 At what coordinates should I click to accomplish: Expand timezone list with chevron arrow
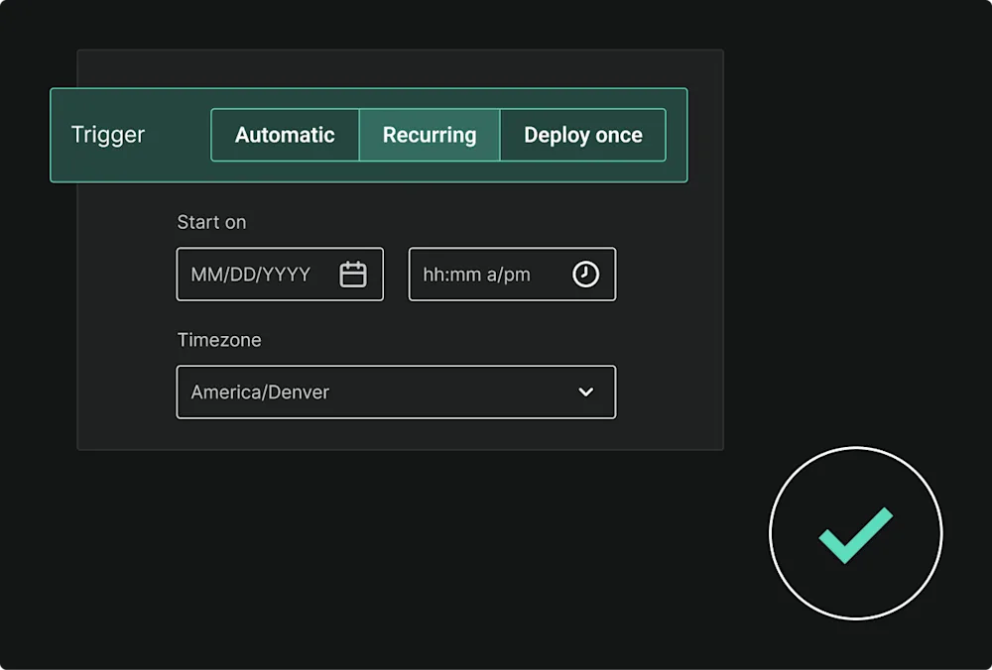pos(586,391)
